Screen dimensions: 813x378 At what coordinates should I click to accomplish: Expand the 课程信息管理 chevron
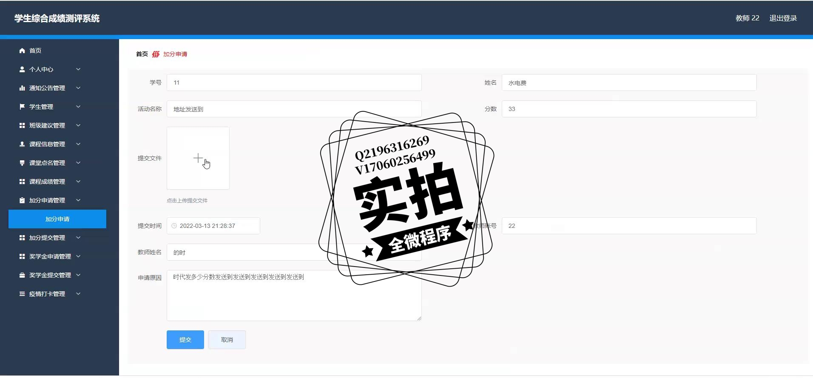(x=78, y=144)
